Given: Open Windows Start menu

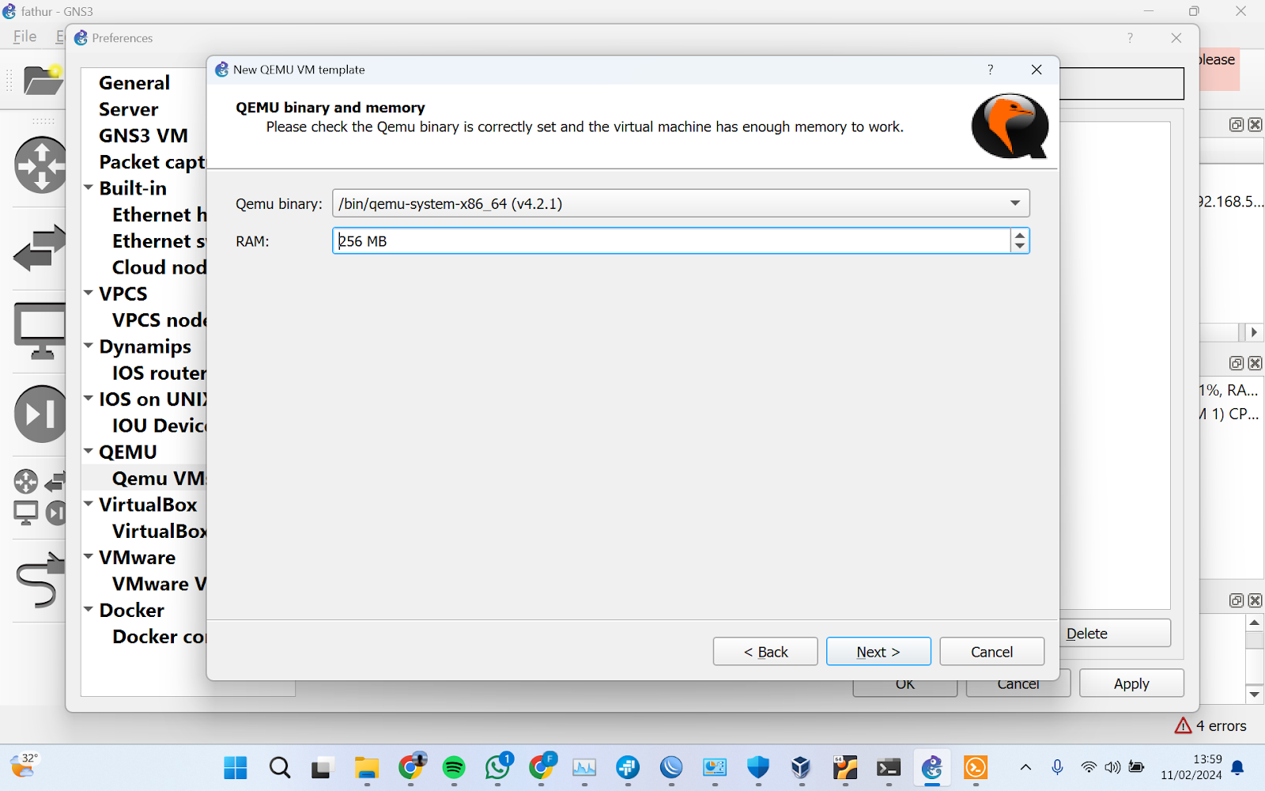Looking at the screenshot, I should 236,767.
